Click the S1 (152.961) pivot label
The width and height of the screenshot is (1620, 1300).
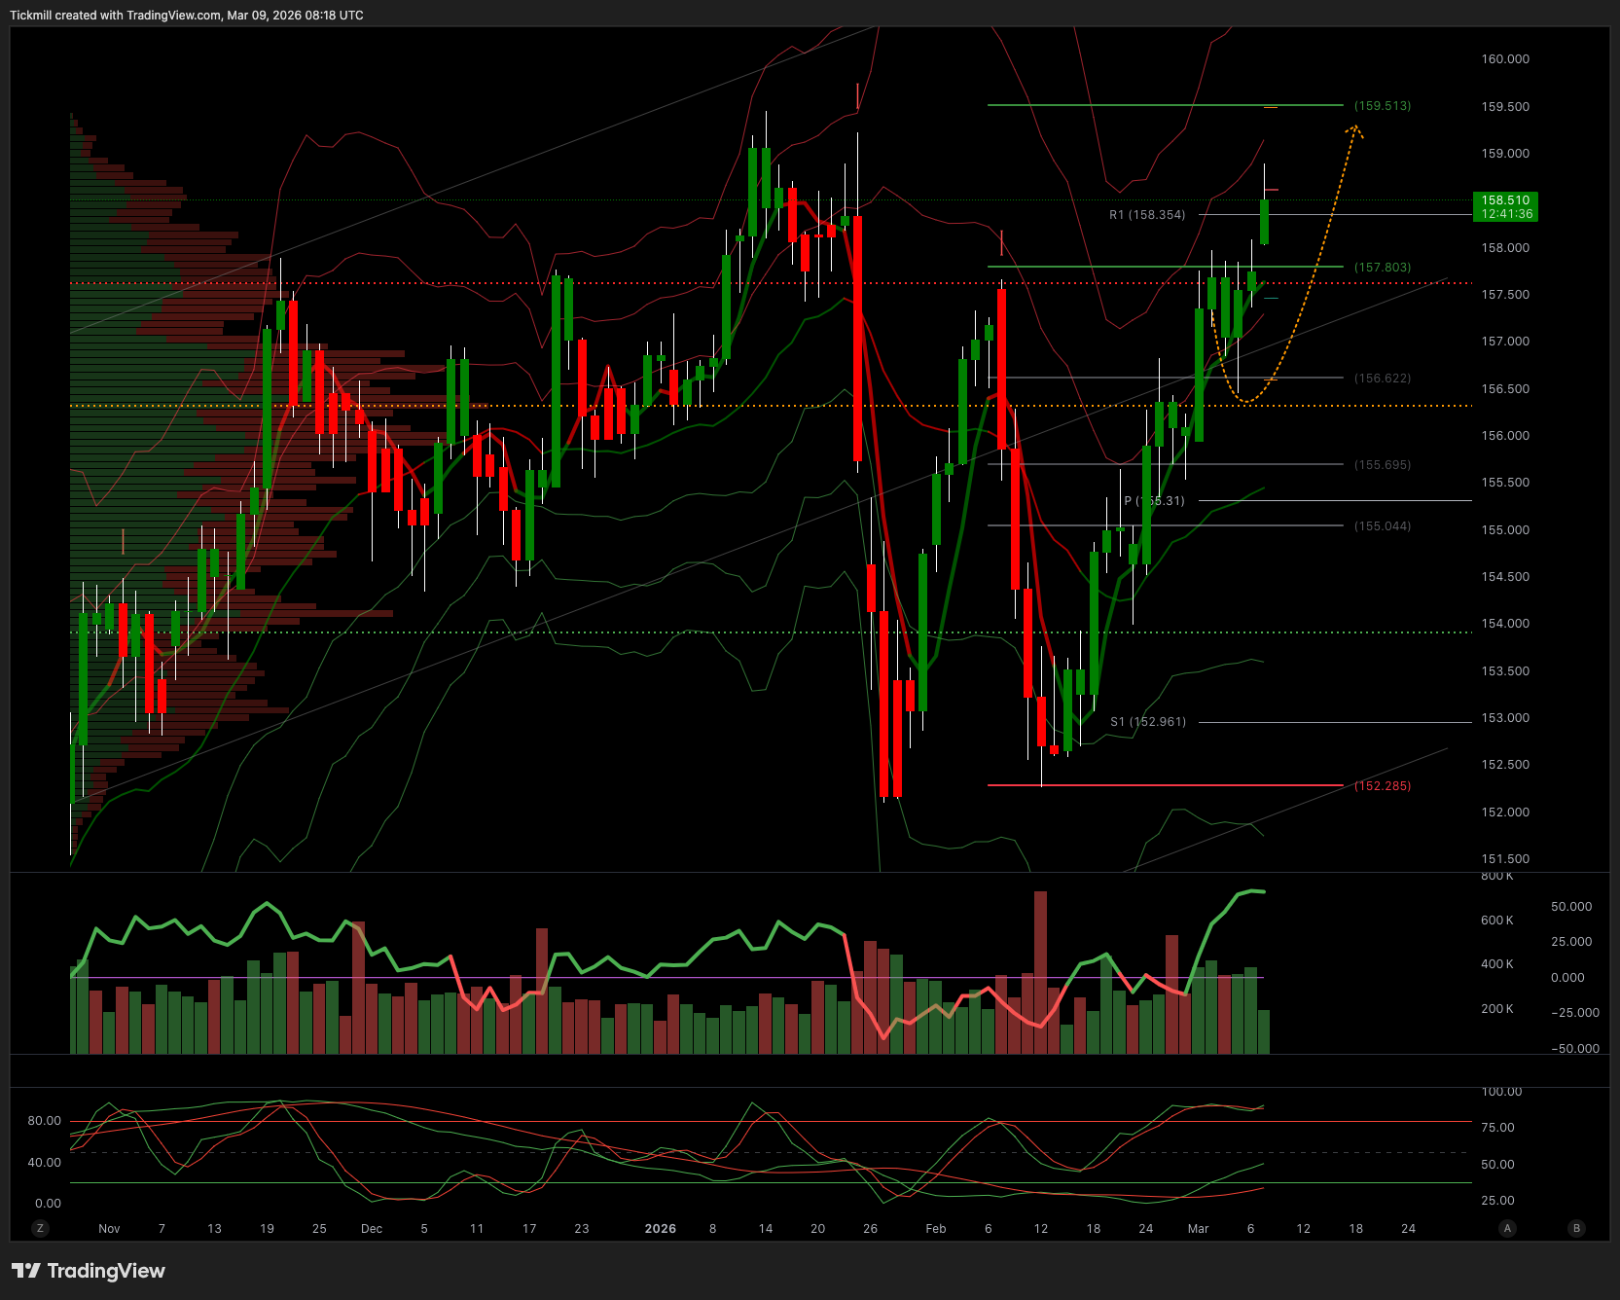click(1148, 722)
